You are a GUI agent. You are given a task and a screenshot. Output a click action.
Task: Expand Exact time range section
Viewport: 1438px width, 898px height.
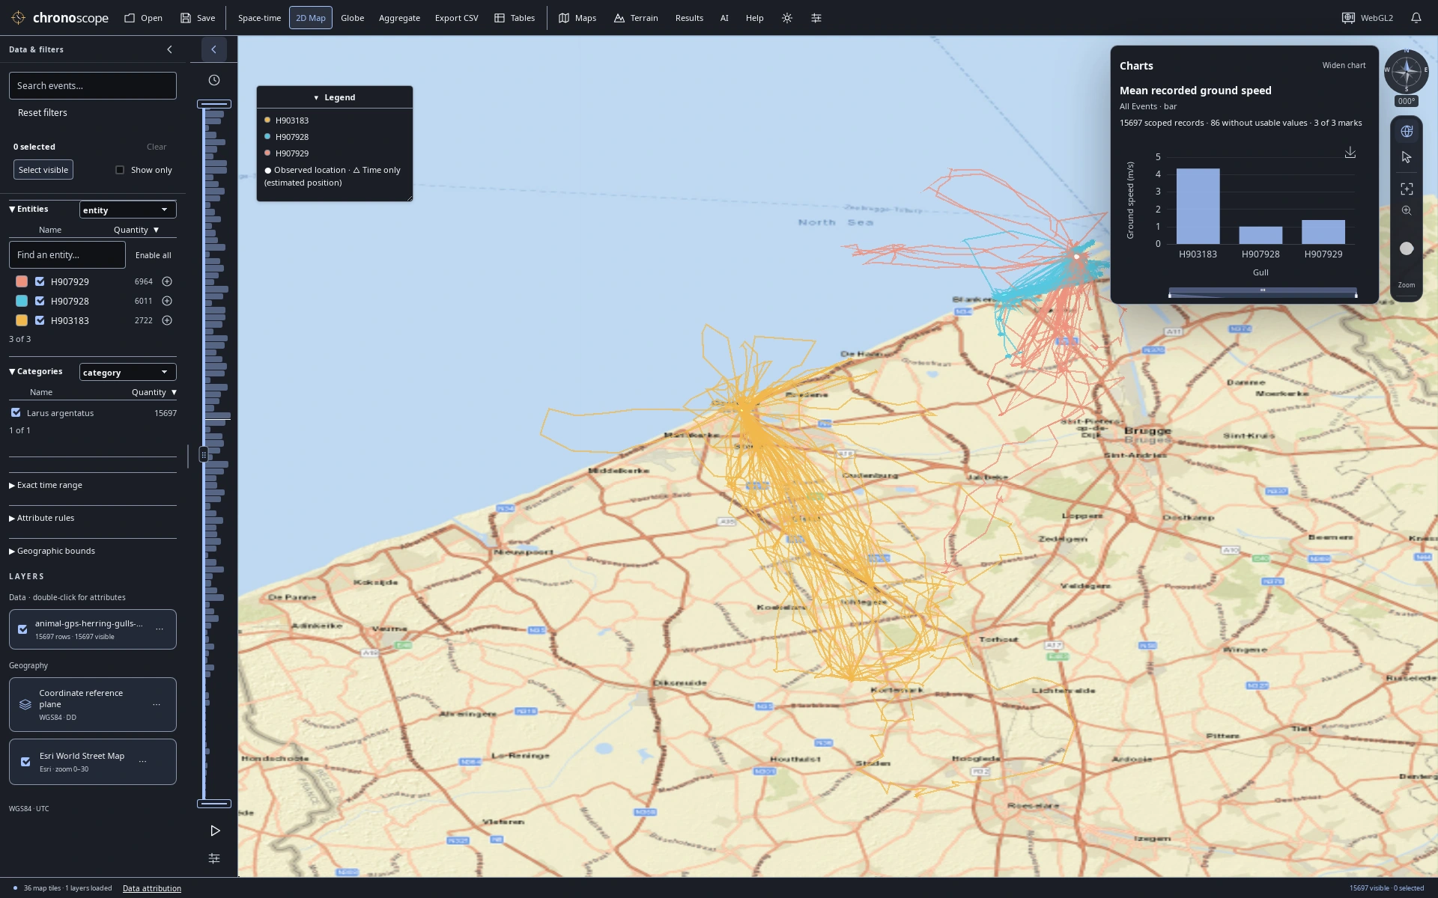coord(46,485)
